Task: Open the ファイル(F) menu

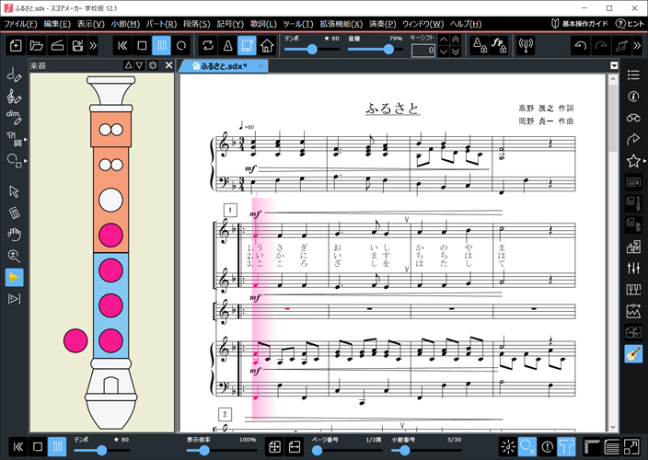Action: point(20,24)
